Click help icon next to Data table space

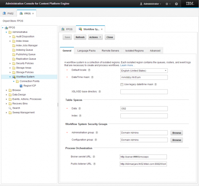click(80, 108)
